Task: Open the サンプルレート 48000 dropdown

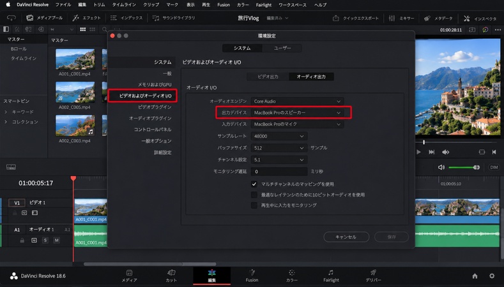Action: (279, 136)
